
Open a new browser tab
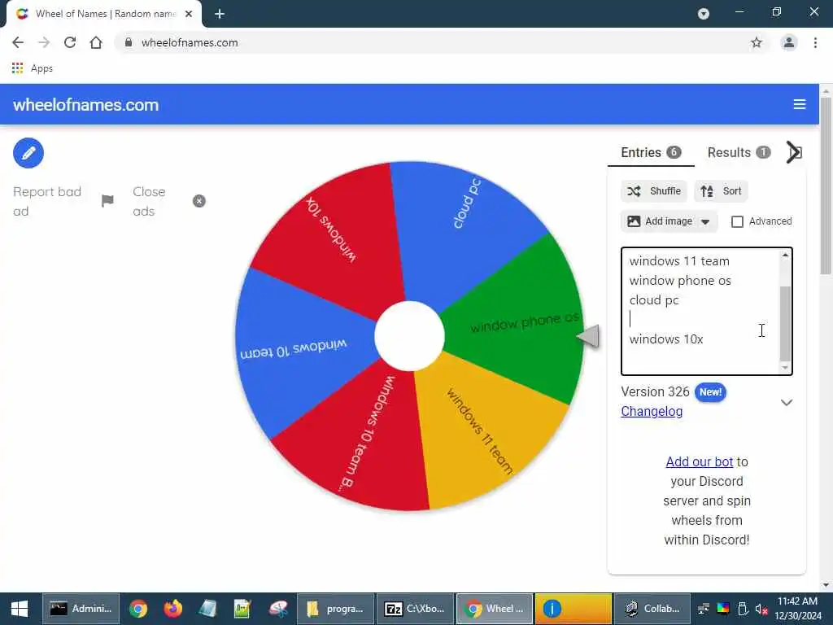[x=220, y=14]
